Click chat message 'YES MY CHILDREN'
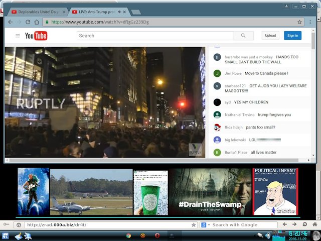Screen dimensions: 321x241 (x=251, y=102)
